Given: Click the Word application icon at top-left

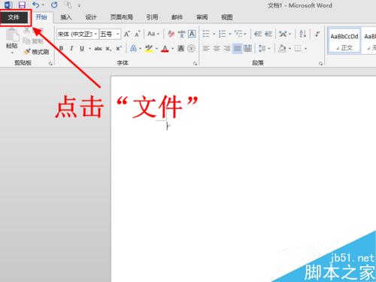Looking at the screenshot, I should (8, 5).
